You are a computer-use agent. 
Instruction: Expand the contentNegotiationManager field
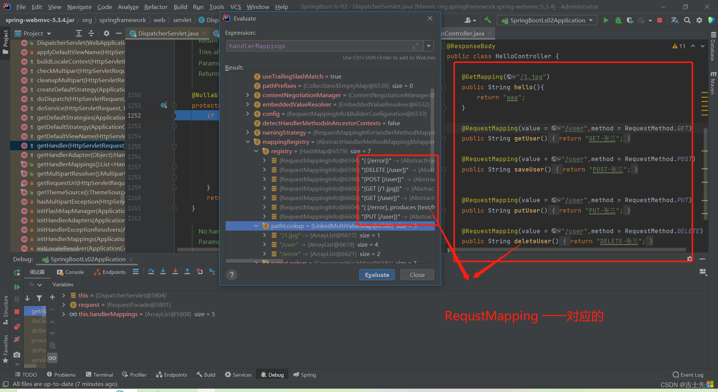[248, 95]
